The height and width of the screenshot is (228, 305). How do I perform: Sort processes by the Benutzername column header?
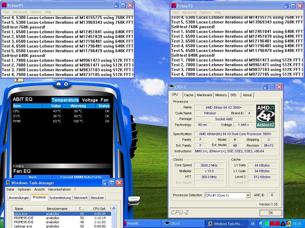click(x=60, y=209)
